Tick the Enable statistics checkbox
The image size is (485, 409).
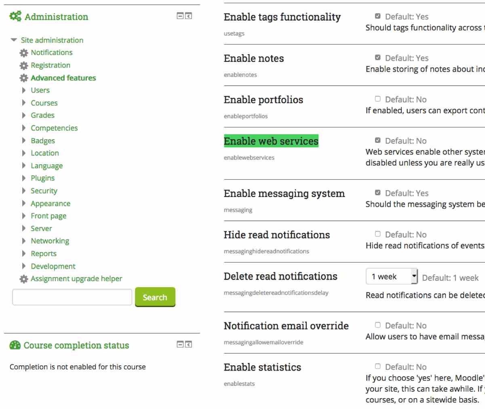(377, 367)
